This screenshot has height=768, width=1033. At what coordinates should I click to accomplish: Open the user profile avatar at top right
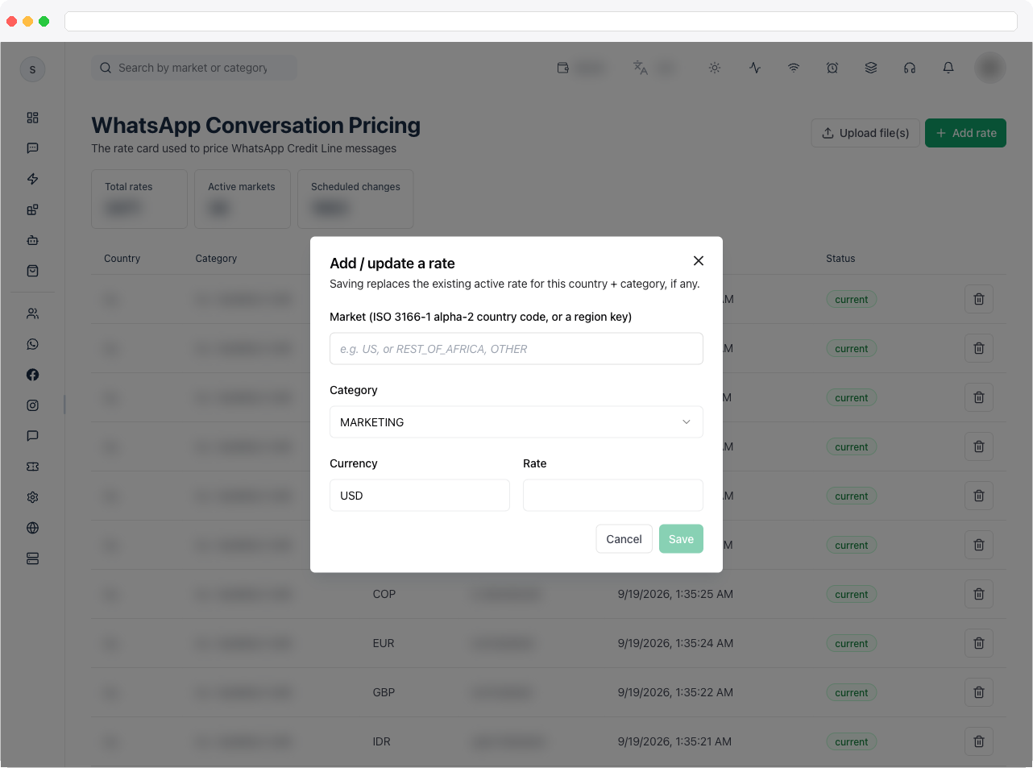click(x=990, y=68)
